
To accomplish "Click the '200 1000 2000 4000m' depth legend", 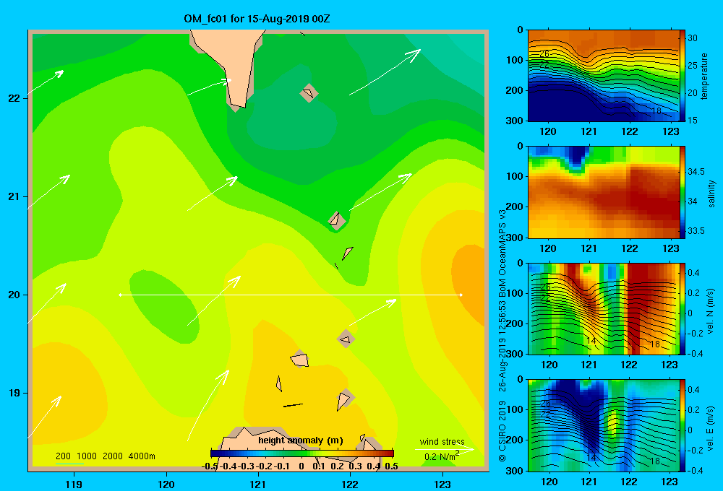I will 106,456.
